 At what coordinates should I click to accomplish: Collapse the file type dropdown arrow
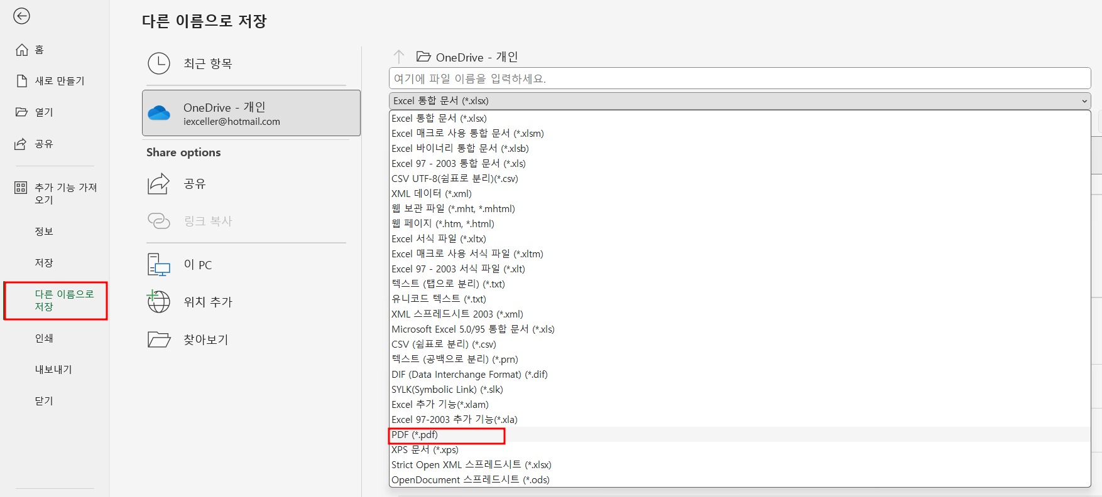click(1084, 101)
